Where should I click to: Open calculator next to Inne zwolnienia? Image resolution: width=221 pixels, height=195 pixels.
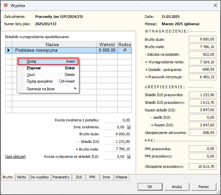pos(129,127)
